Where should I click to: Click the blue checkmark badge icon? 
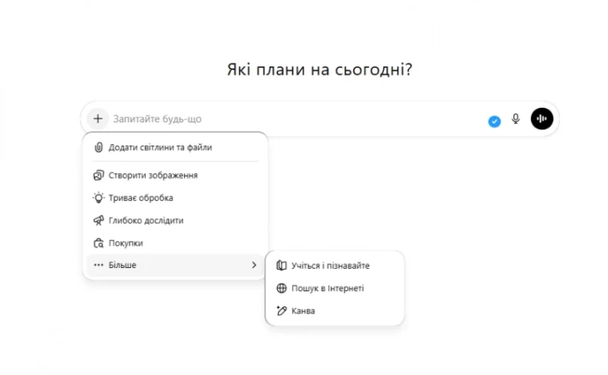(495, 121)
